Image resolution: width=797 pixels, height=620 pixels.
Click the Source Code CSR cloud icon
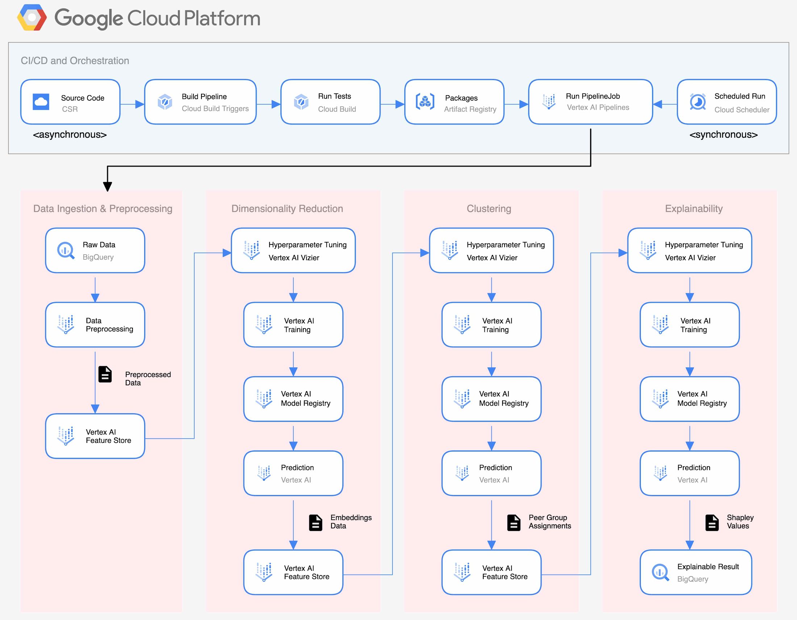click(41, 102)
